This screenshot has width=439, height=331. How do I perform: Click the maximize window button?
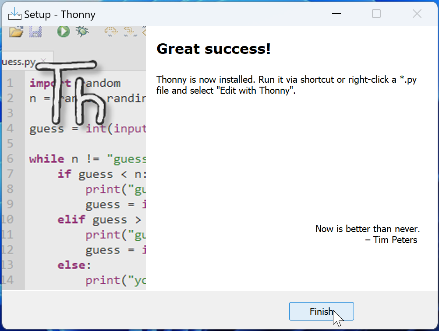[x=376, y=14]
